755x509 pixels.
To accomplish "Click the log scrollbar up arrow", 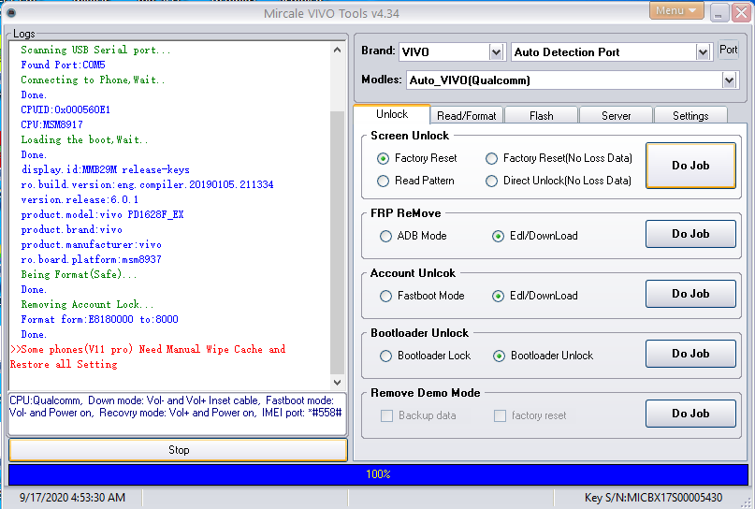I will tap(337, 50).
